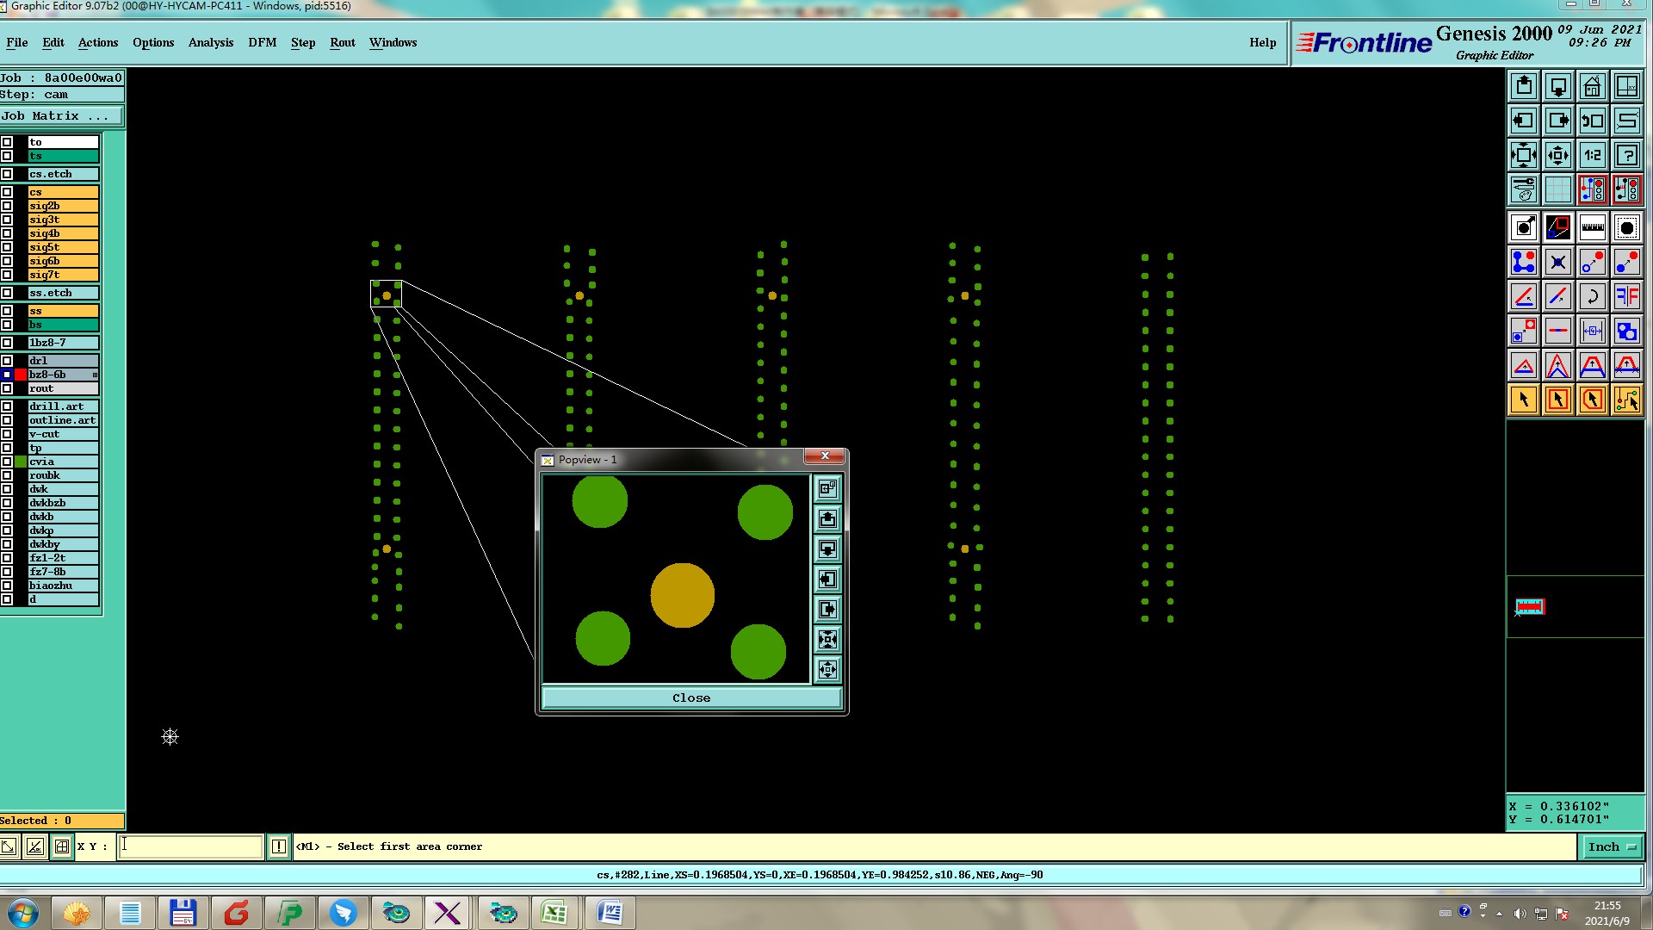Click the 1:2 zoom scale icon

[1592, 156]
